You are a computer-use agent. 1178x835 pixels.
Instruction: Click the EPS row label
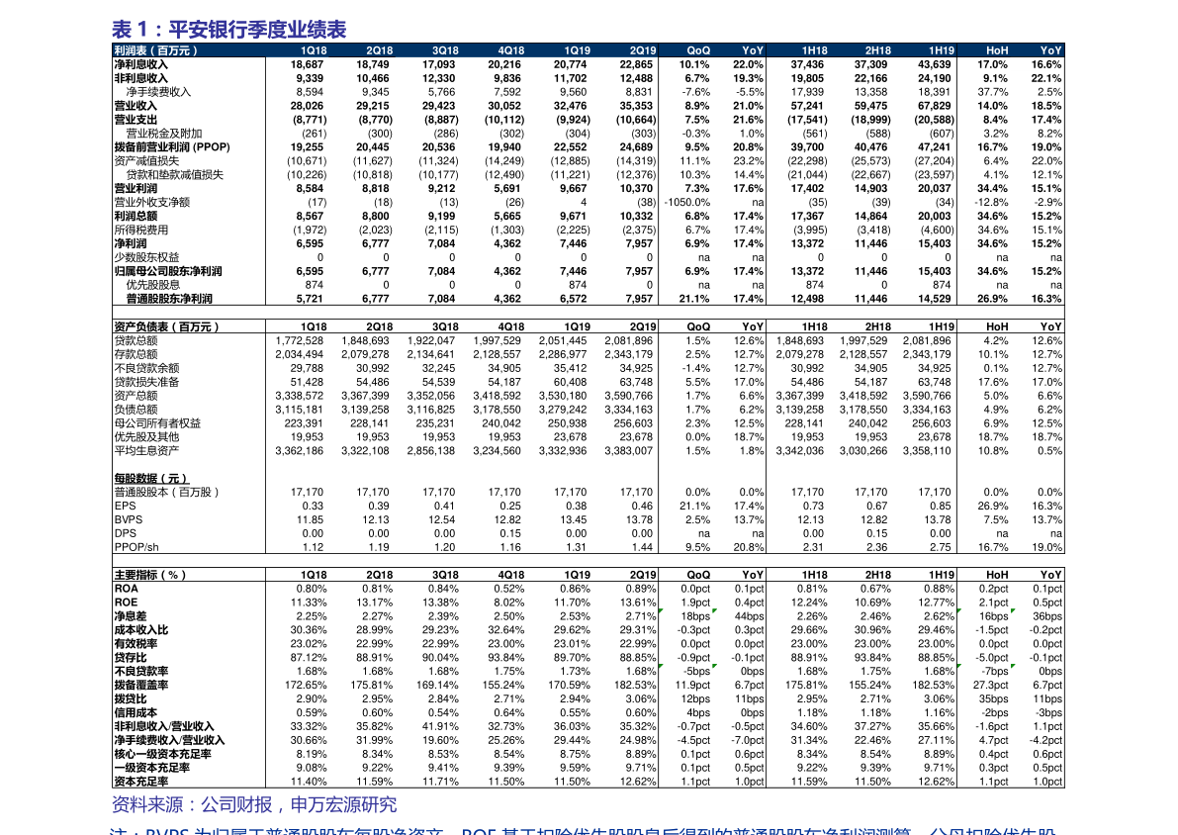[125, 506]
